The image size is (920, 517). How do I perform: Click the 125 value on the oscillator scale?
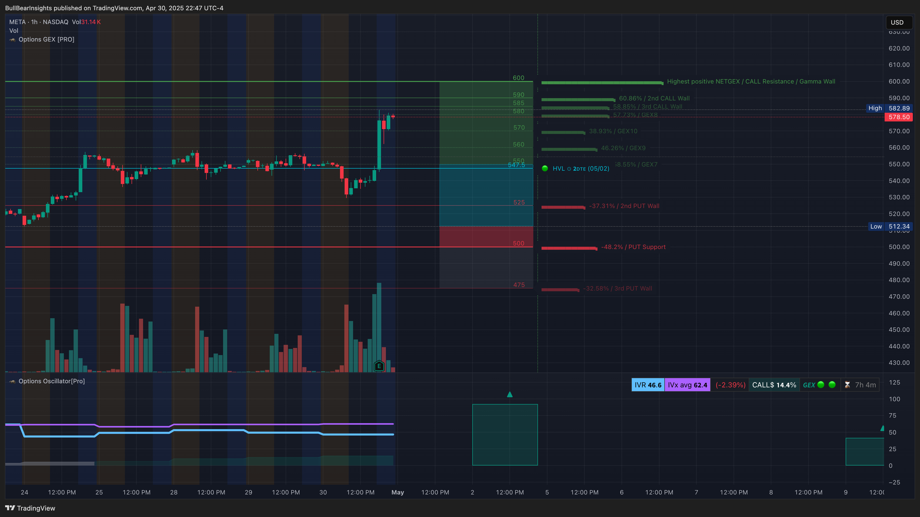pyautogui.click(x=894, y=382)
